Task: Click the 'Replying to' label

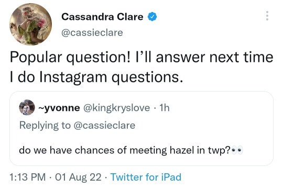Action: [45, 125]
